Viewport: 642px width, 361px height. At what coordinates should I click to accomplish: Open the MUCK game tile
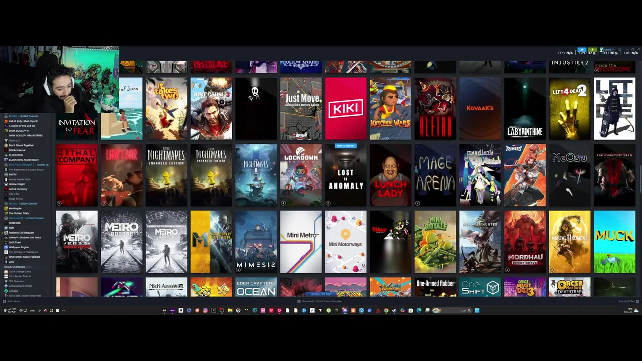(x=614, y=242)
